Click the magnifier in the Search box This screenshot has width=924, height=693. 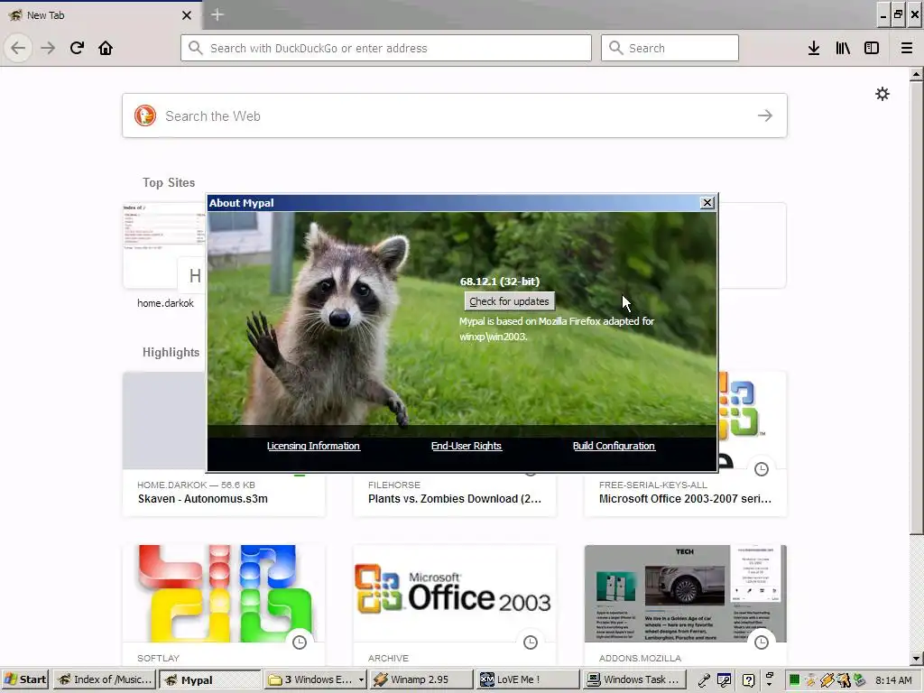615,48
